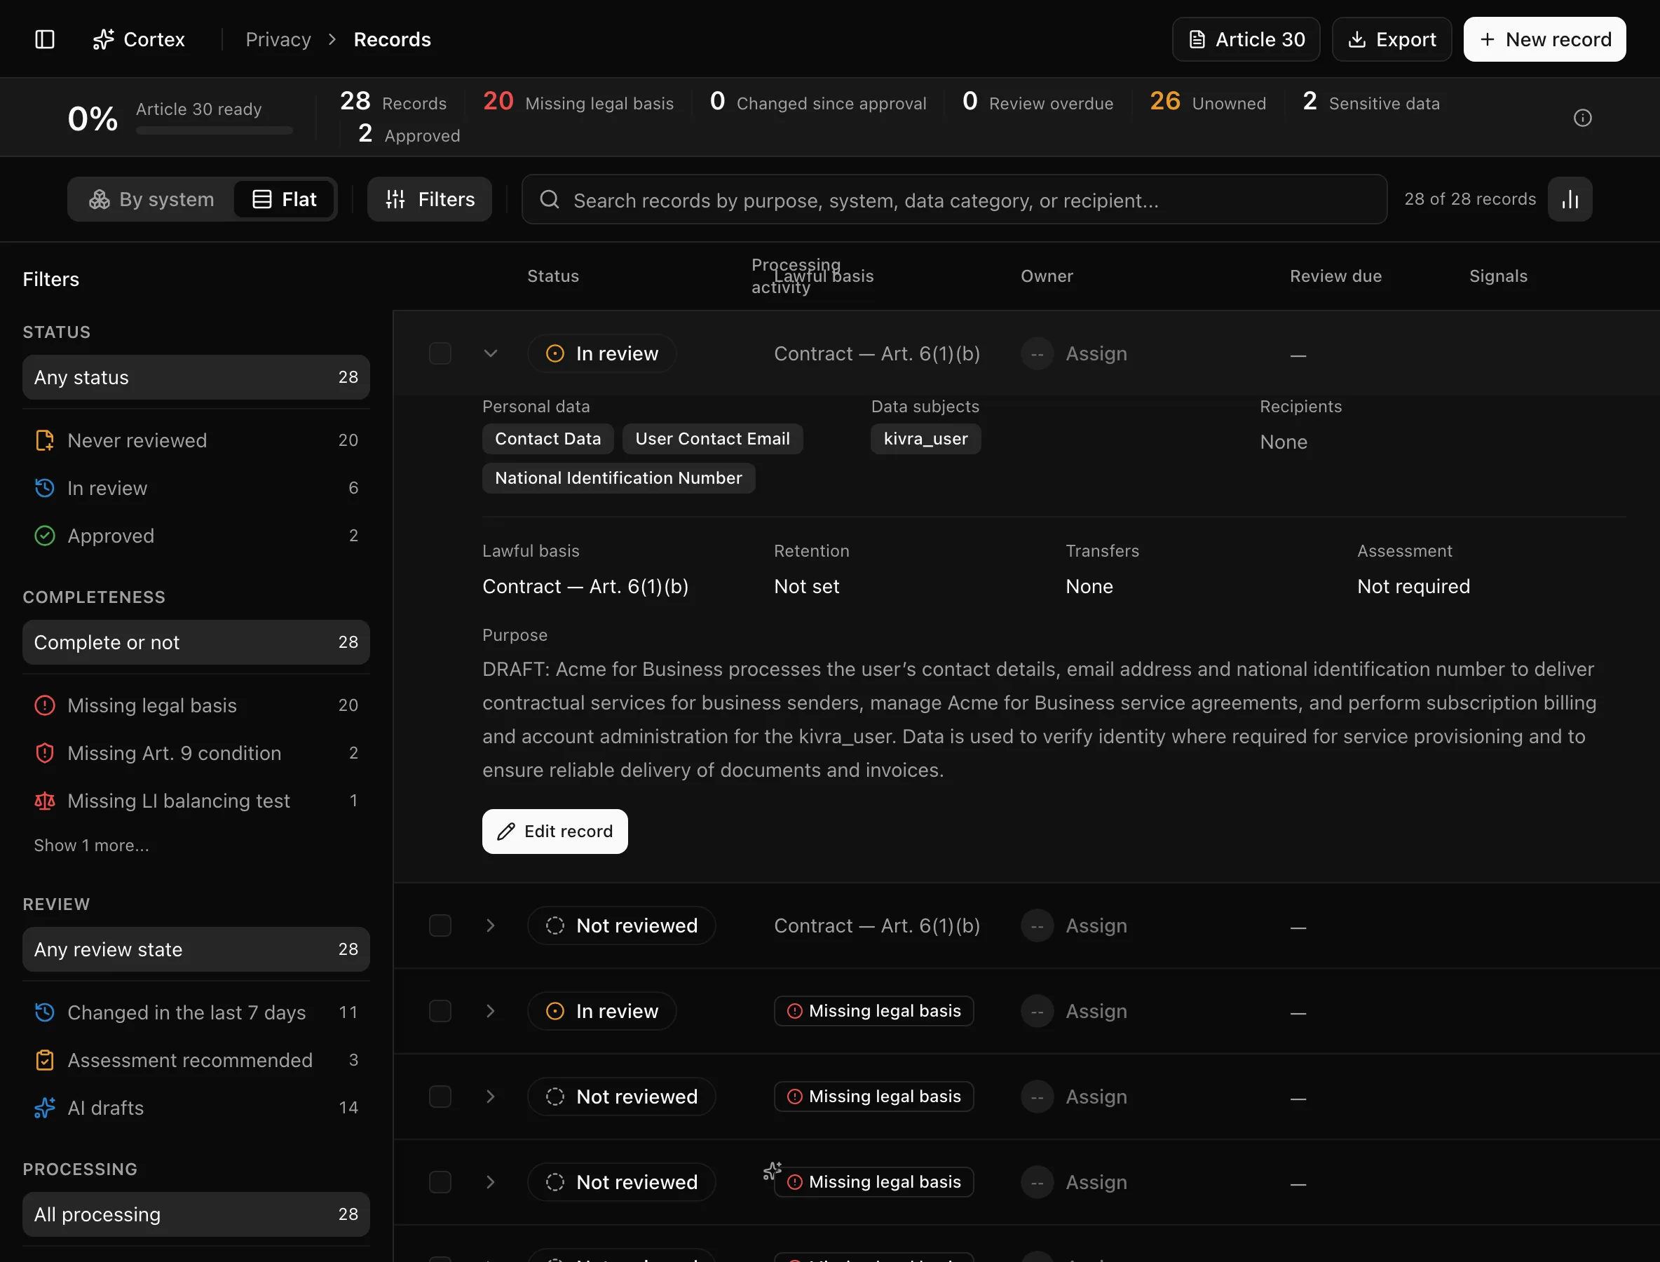Select Complete or not filter
The width and height of the screenshot is (1660, 1262).
pos(196,642)
